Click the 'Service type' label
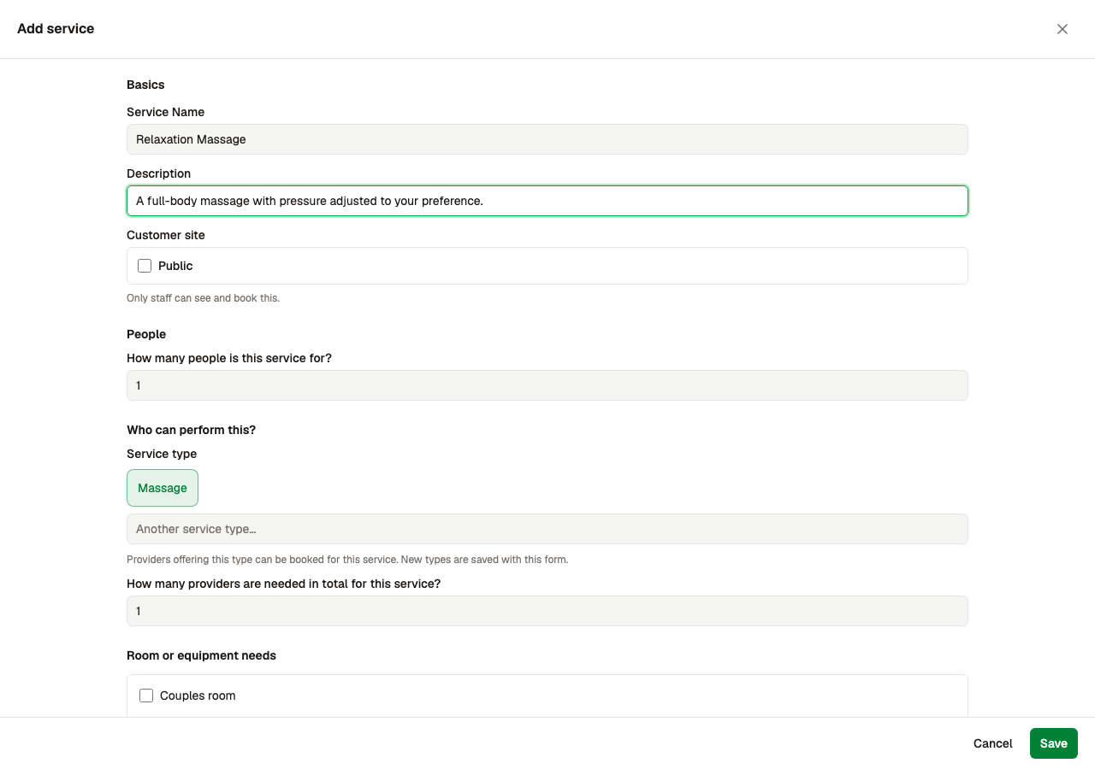1095x769 pixels. click(162, 454)
